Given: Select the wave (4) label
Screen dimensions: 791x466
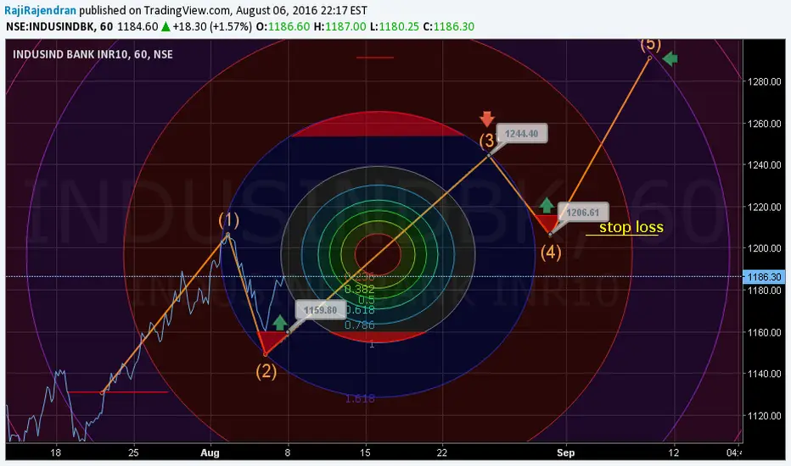Looking at the screenshot, I should click(551, 252).
